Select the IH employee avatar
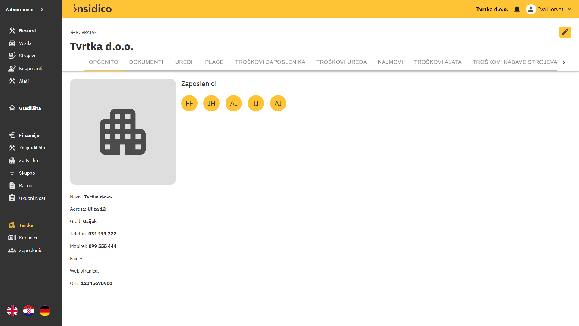 click(x=211, y=103)
